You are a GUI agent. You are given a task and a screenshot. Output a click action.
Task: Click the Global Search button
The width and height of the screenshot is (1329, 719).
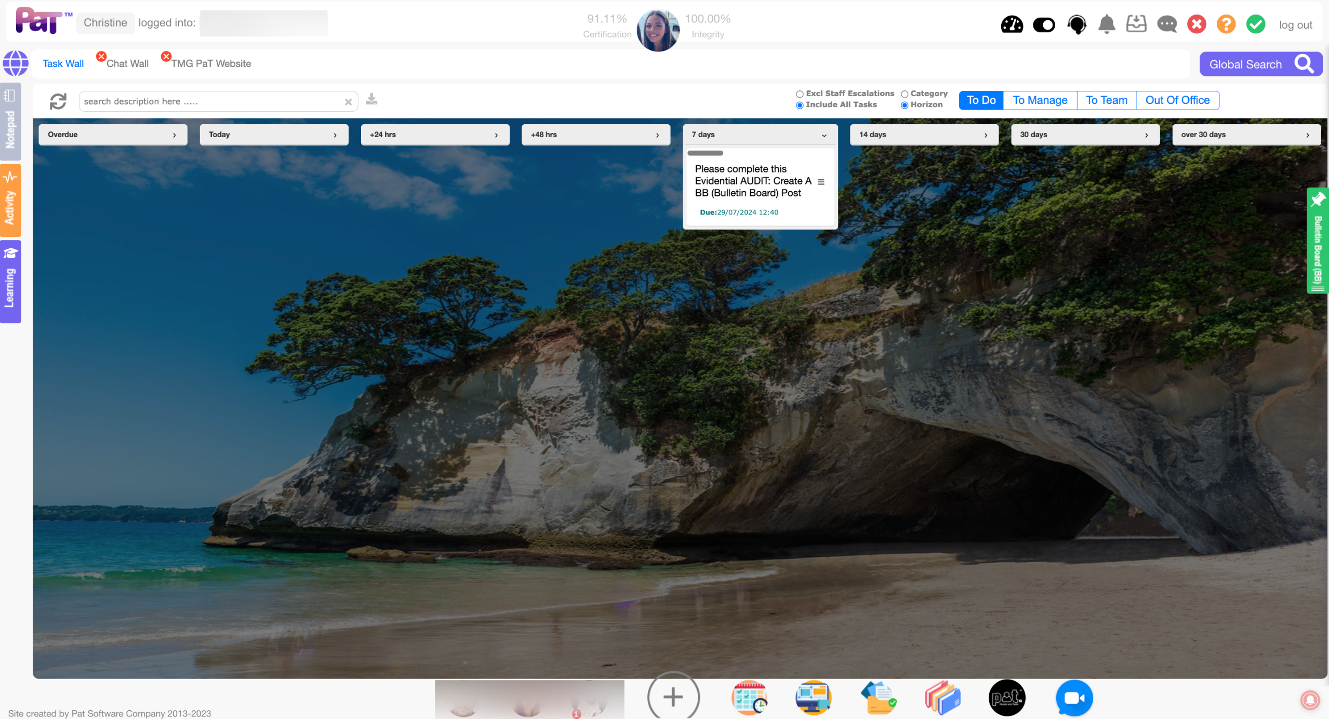pos(1260,64)
